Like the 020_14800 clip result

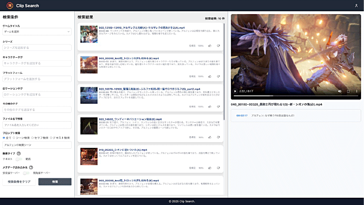(210, 137)
